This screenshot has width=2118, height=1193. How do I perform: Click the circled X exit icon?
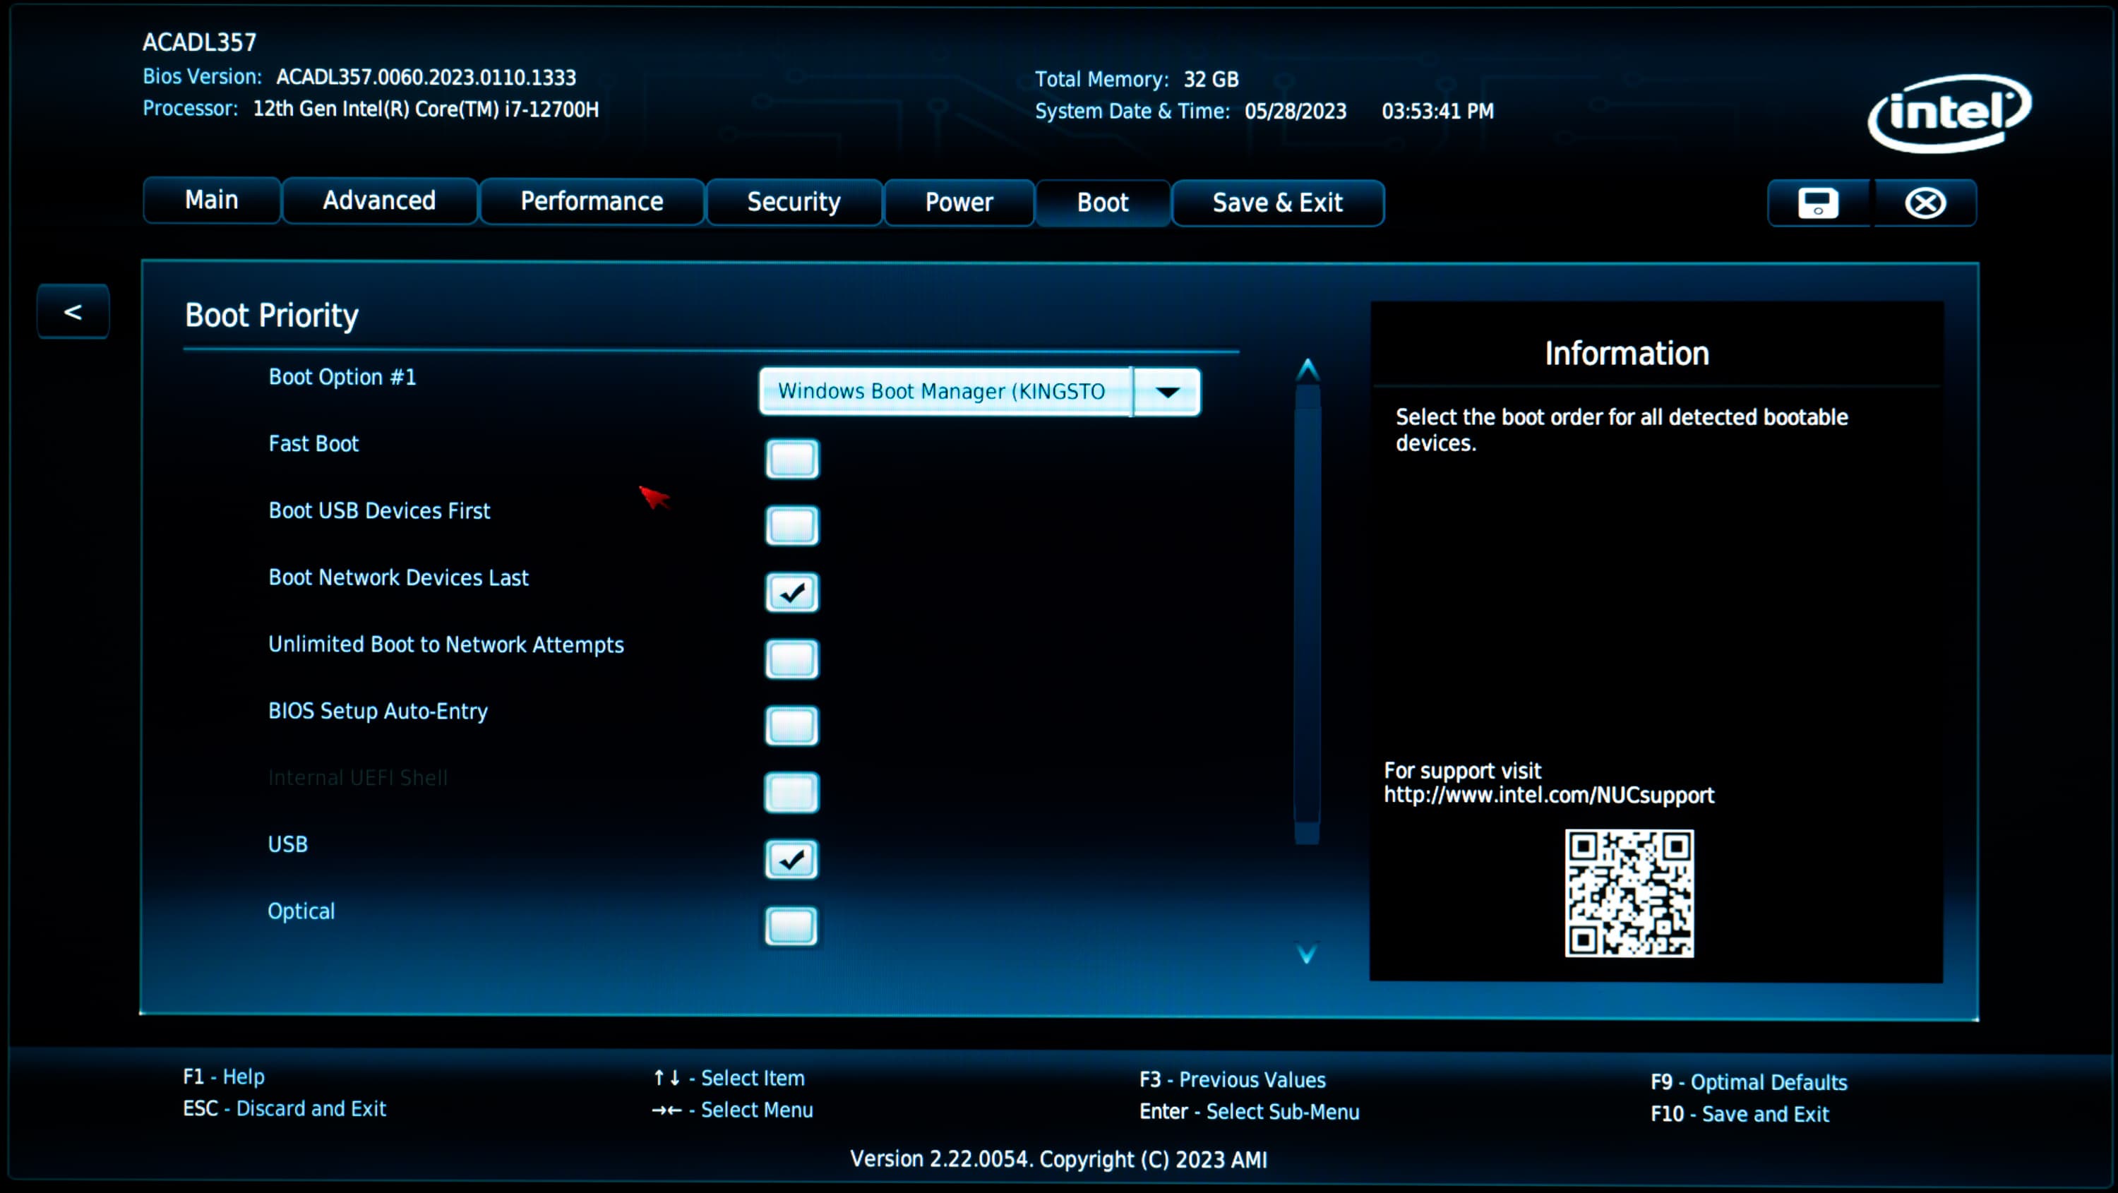(1925, 203)
